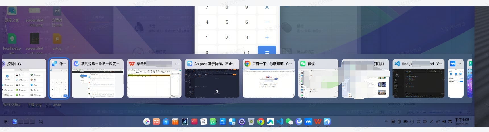Screen dimensions: 489x132
Task: Switch to the WPS 菜单 window preview
Action: [154, 78]
